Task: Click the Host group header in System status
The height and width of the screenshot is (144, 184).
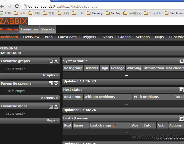Action: click(x=73, y=68)
